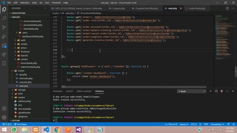
Task: Close the web.php editor tab
Action: pyautogui.click(x=181, y=8)
